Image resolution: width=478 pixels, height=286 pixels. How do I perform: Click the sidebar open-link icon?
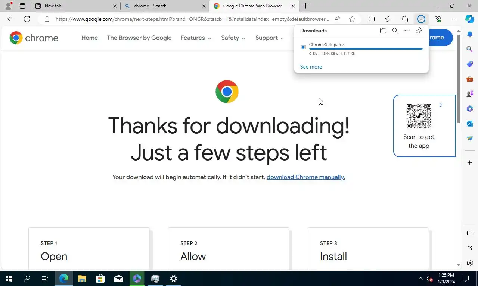coord(470,248)
